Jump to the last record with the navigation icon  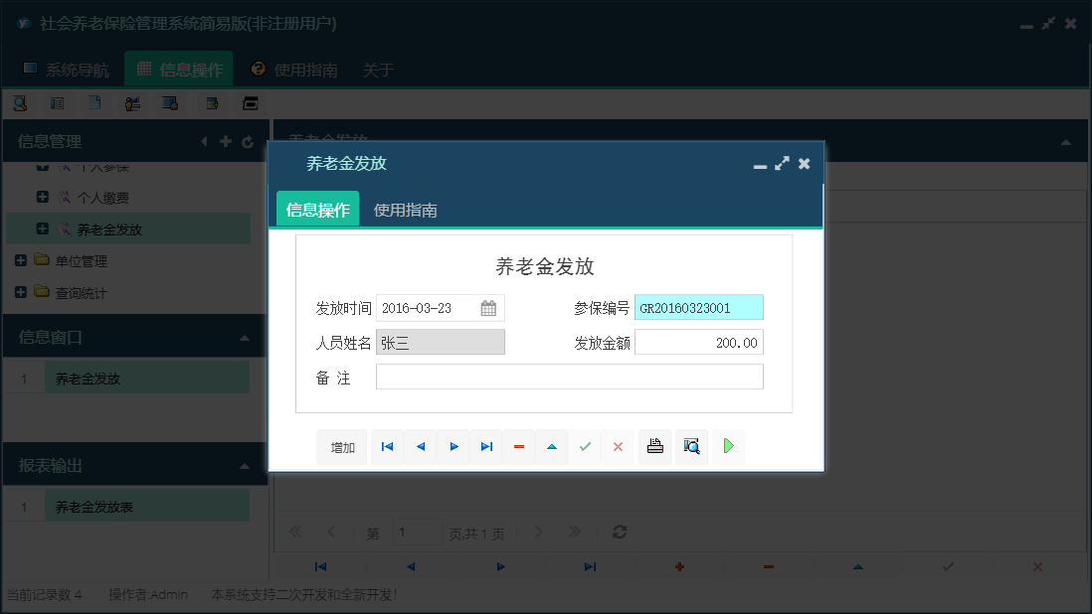(x=486, y=446)
